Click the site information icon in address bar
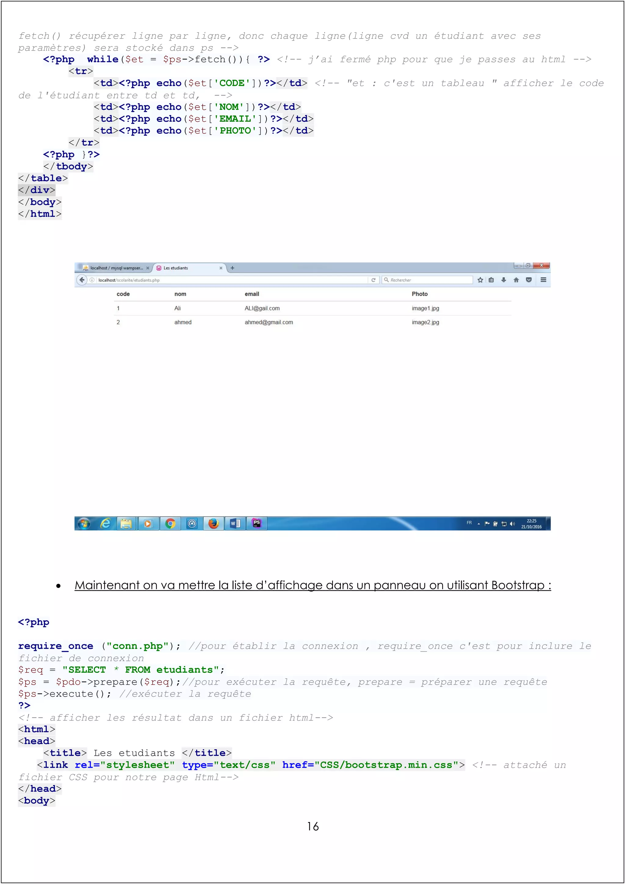Image resolution: width=625 pixels, height=884 pixels. tap(92, 280)
